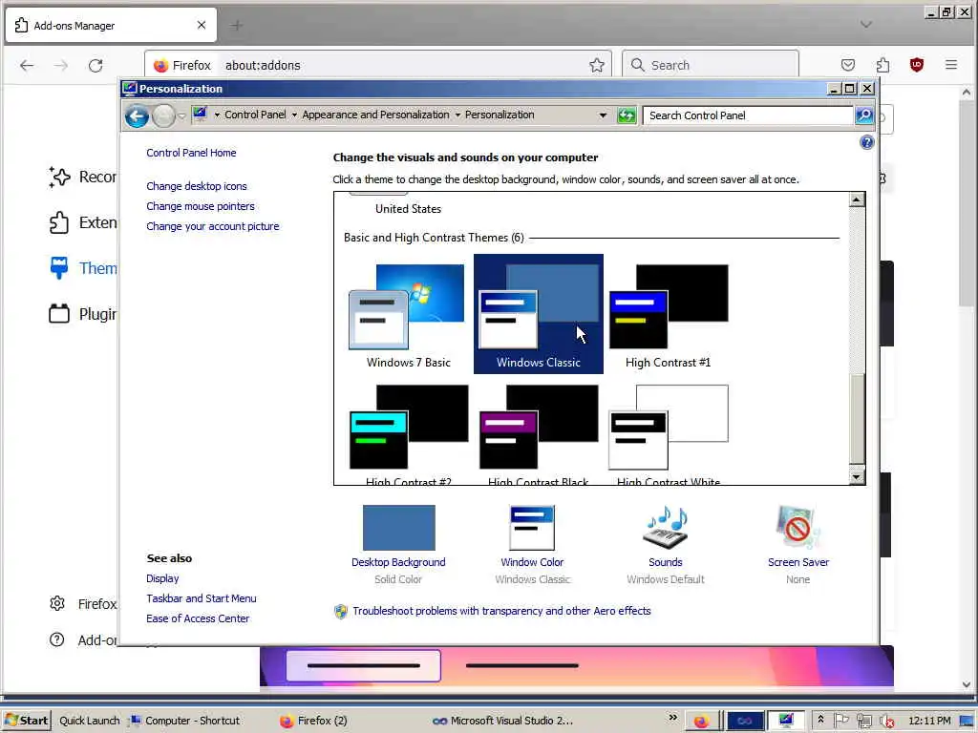The image size is (978, 733).
Task: Open a new Firefox tab with plus
Action: [x=237, y=26]
